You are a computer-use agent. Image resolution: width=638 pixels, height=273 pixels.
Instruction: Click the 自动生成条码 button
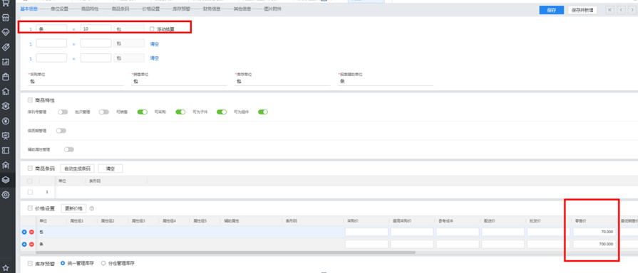(x=77, y=168)
